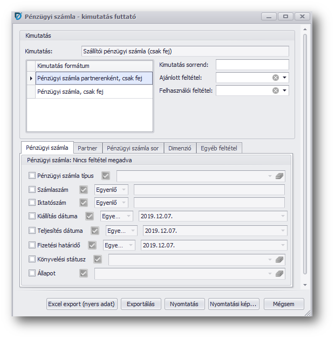This screenshot has height=339, width=335.
Task: Expand the Felhasználói feltétel dropdown
Action: (x=284, y=91)
